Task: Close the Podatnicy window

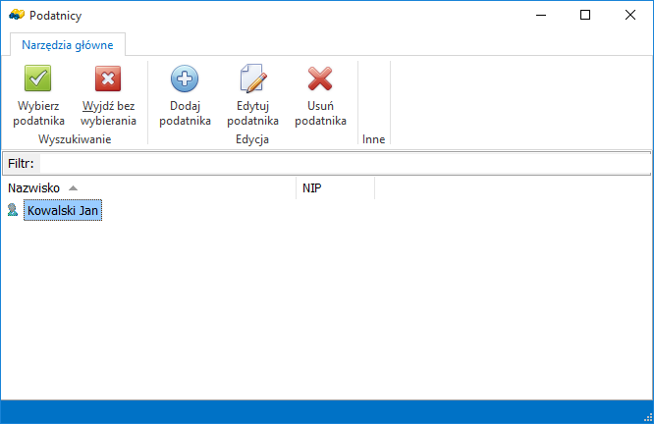Action: (630, 15)
